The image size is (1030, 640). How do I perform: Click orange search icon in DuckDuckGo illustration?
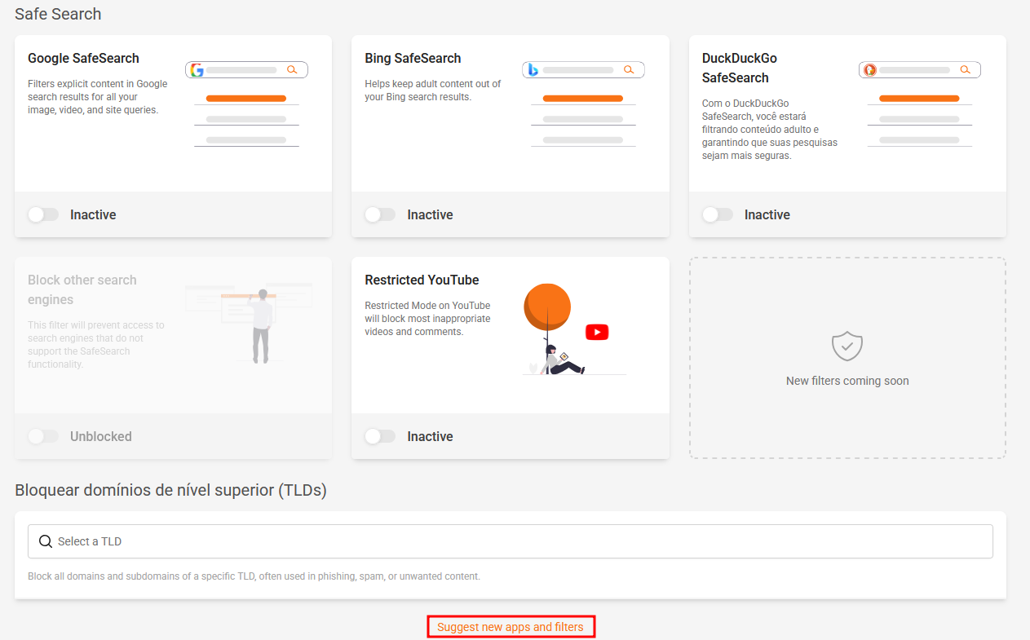[x=966, y=70]
